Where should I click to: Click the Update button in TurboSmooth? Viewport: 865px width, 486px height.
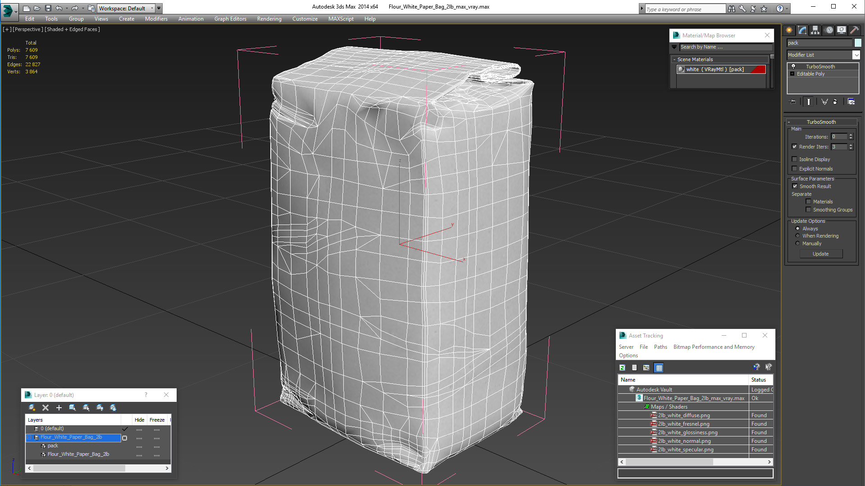click(x=820, y=254)
